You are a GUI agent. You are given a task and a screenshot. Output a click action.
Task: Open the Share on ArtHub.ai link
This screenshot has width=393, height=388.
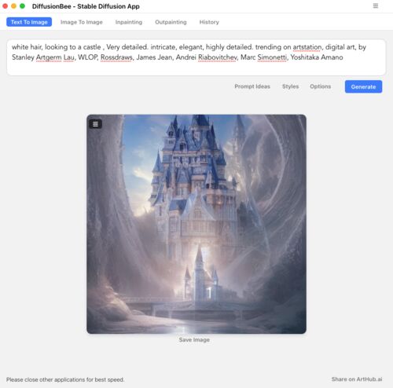coord(357,379)
